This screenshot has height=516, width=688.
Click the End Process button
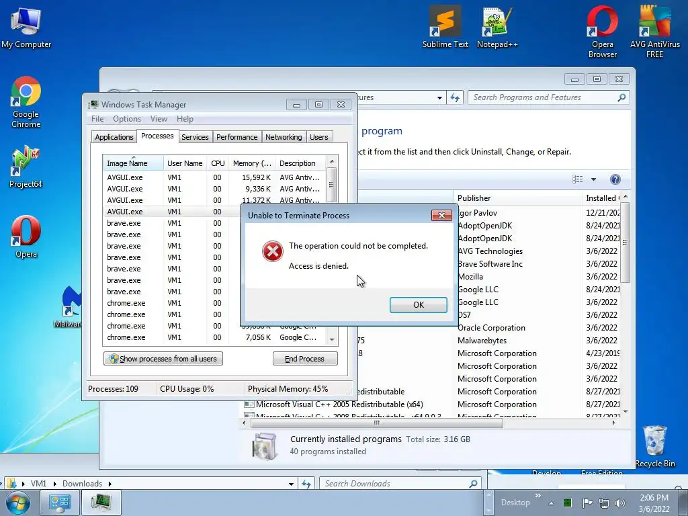pos(305,359)
